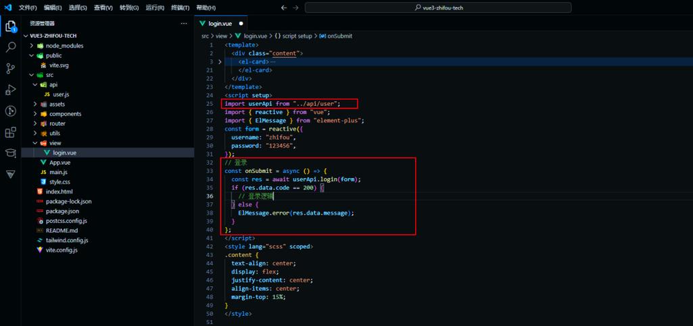Open the Search view in activity bar
The image size is (693, 326).
11,47
